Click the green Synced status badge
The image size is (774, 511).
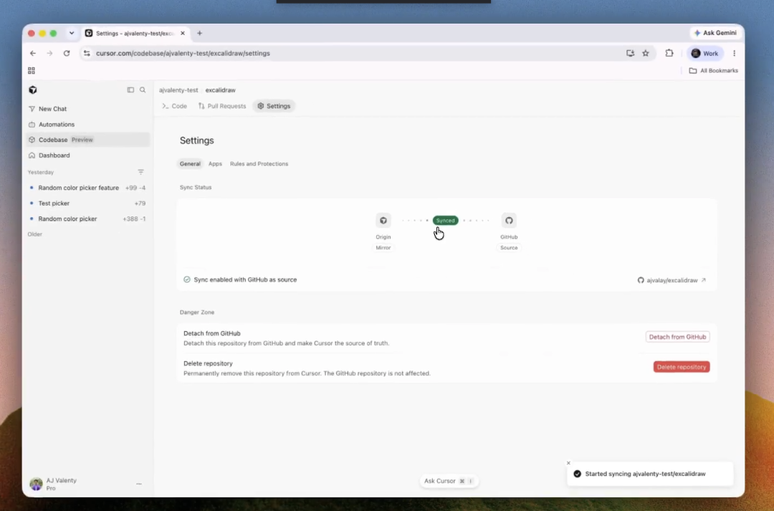tap(445, 221)
